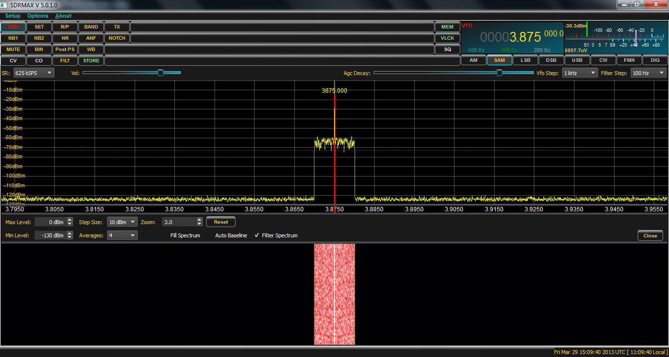669x357 pixels.
Task: Activate the ANF automatic notch filter
Action: point(91,38)
